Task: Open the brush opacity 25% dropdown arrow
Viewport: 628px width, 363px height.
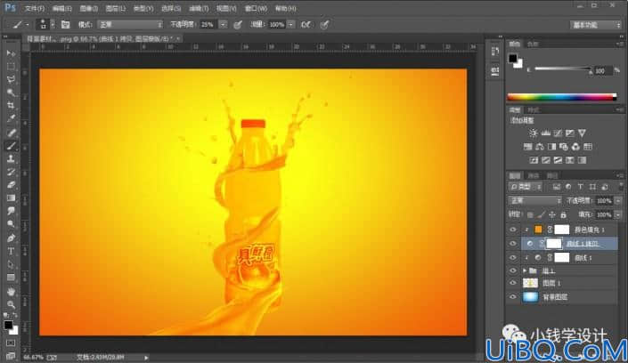Action: (223, 24)
